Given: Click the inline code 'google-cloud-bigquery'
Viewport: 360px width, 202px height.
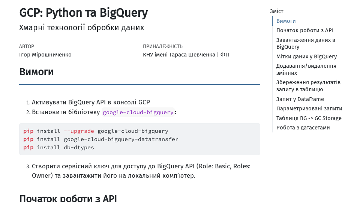Looking at the screenshot, I should [138, 112].
